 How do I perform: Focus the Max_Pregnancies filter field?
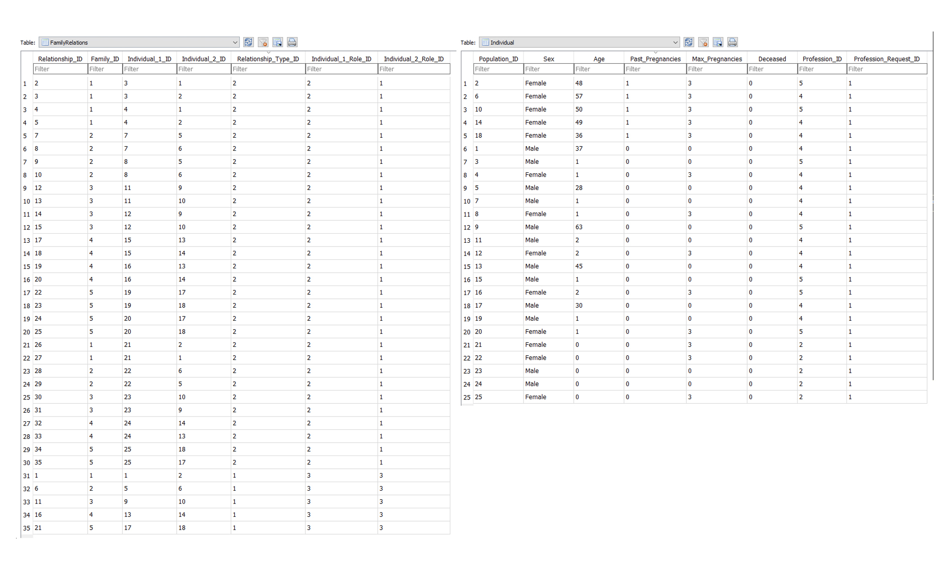click(x=717, y=69)
